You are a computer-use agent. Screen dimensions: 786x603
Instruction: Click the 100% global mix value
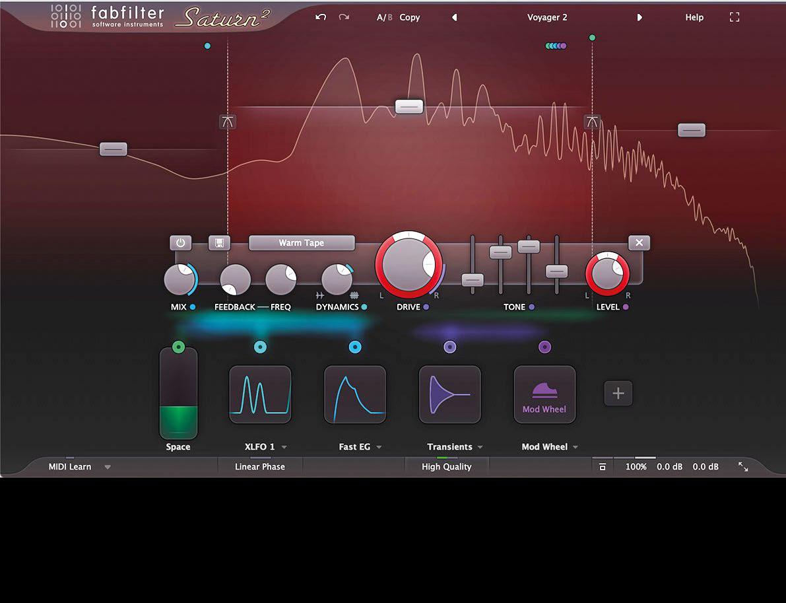[x=636, y=466]
